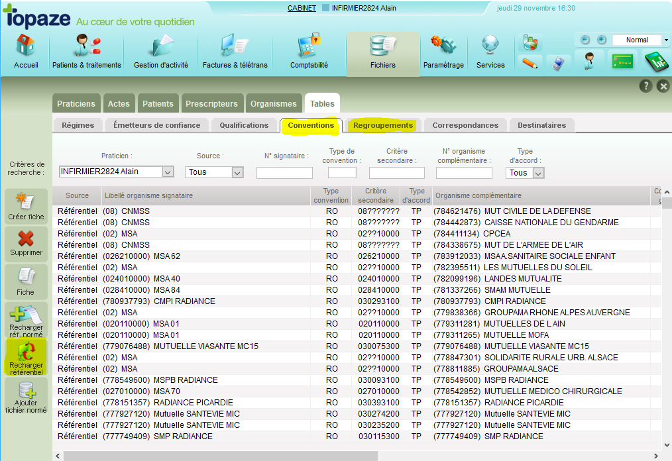The image size is (672, 461).
Task: Click Recharger référentiel button
Action: click(26, 357)
